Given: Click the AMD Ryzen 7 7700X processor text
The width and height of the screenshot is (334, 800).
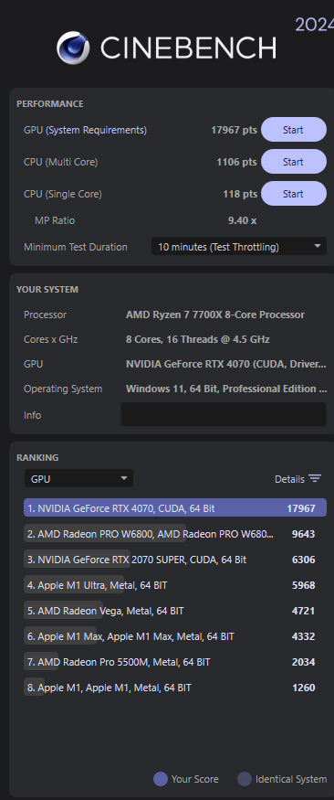Looking at the screenshot, I should tap(215, 315).
